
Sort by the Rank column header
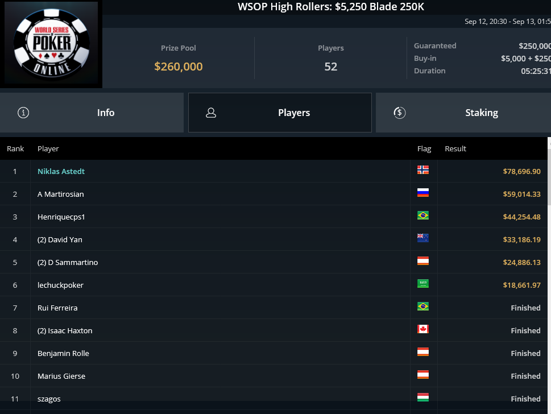[15, 148]
